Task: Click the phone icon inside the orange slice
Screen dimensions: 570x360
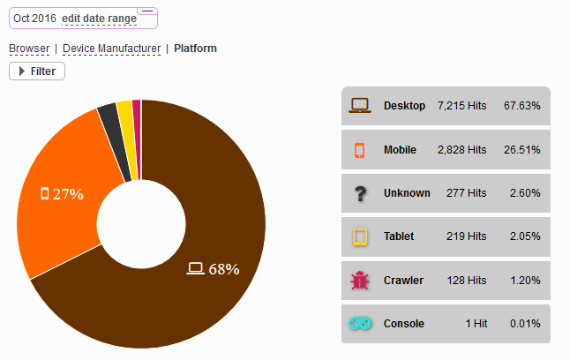Action: pyautogui.click(x=45, y=193)
